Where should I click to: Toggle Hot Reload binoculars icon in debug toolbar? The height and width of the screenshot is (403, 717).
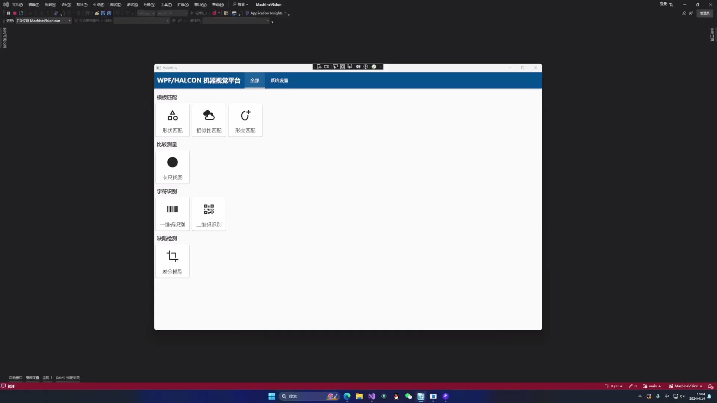pos(358,67)
